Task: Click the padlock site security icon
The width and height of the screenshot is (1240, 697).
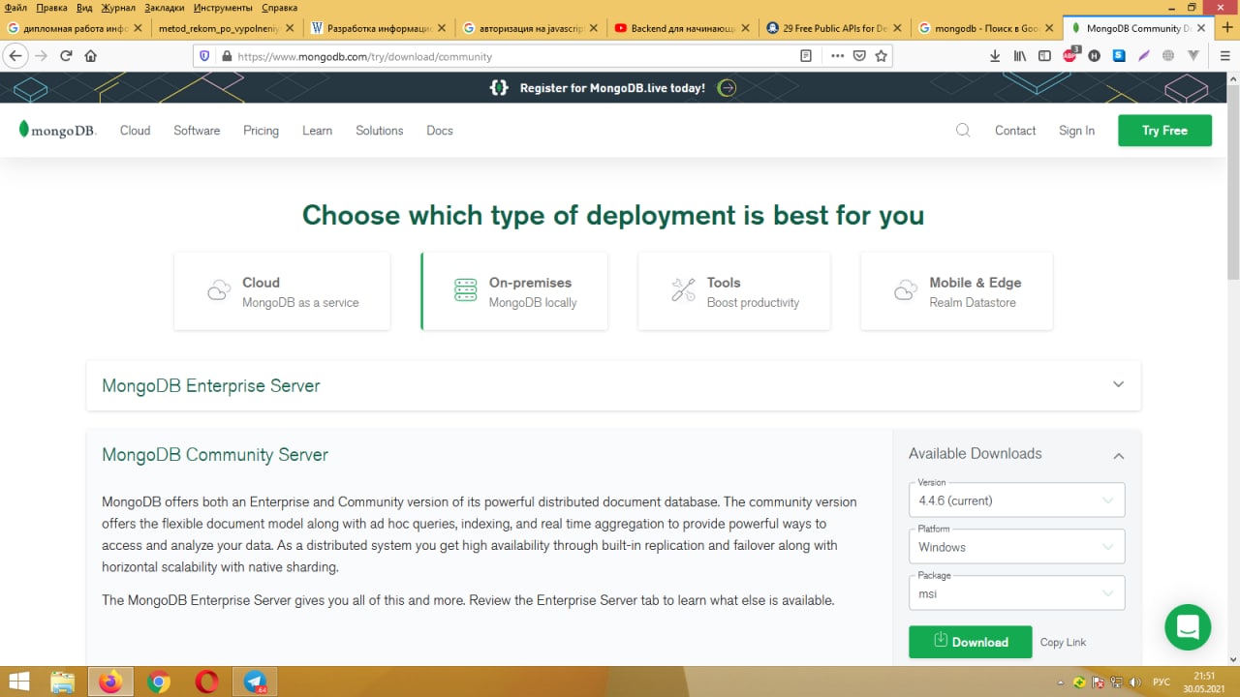Action: coord(227,56)
